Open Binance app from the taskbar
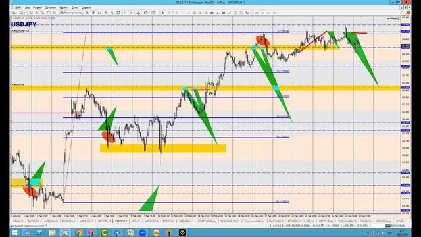The height and width of the screenshot is (237, 421). coord(182,232)
